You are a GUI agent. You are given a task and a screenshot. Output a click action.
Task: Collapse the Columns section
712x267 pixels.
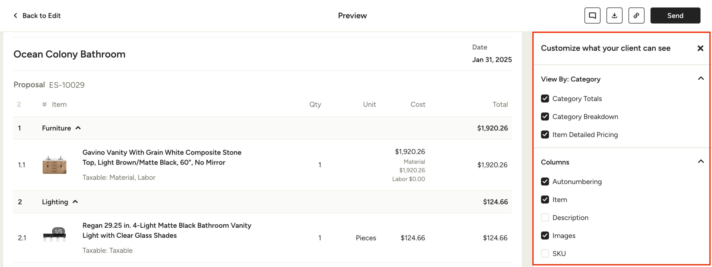[x=701, y=162]
